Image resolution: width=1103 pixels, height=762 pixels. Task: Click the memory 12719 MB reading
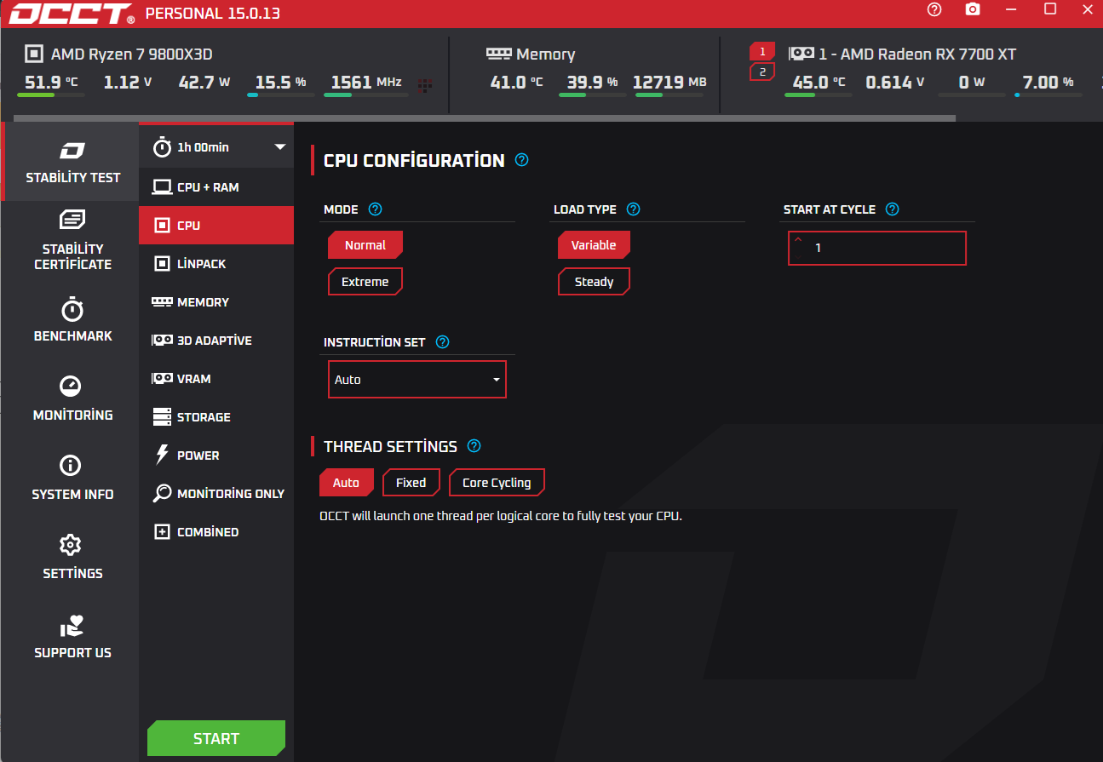point(669,83)
